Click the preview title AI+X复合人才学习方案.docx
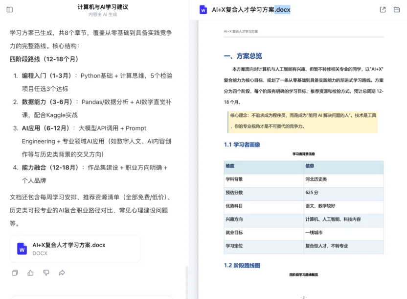Screen dimensions: 407x299 click(251, 10)
